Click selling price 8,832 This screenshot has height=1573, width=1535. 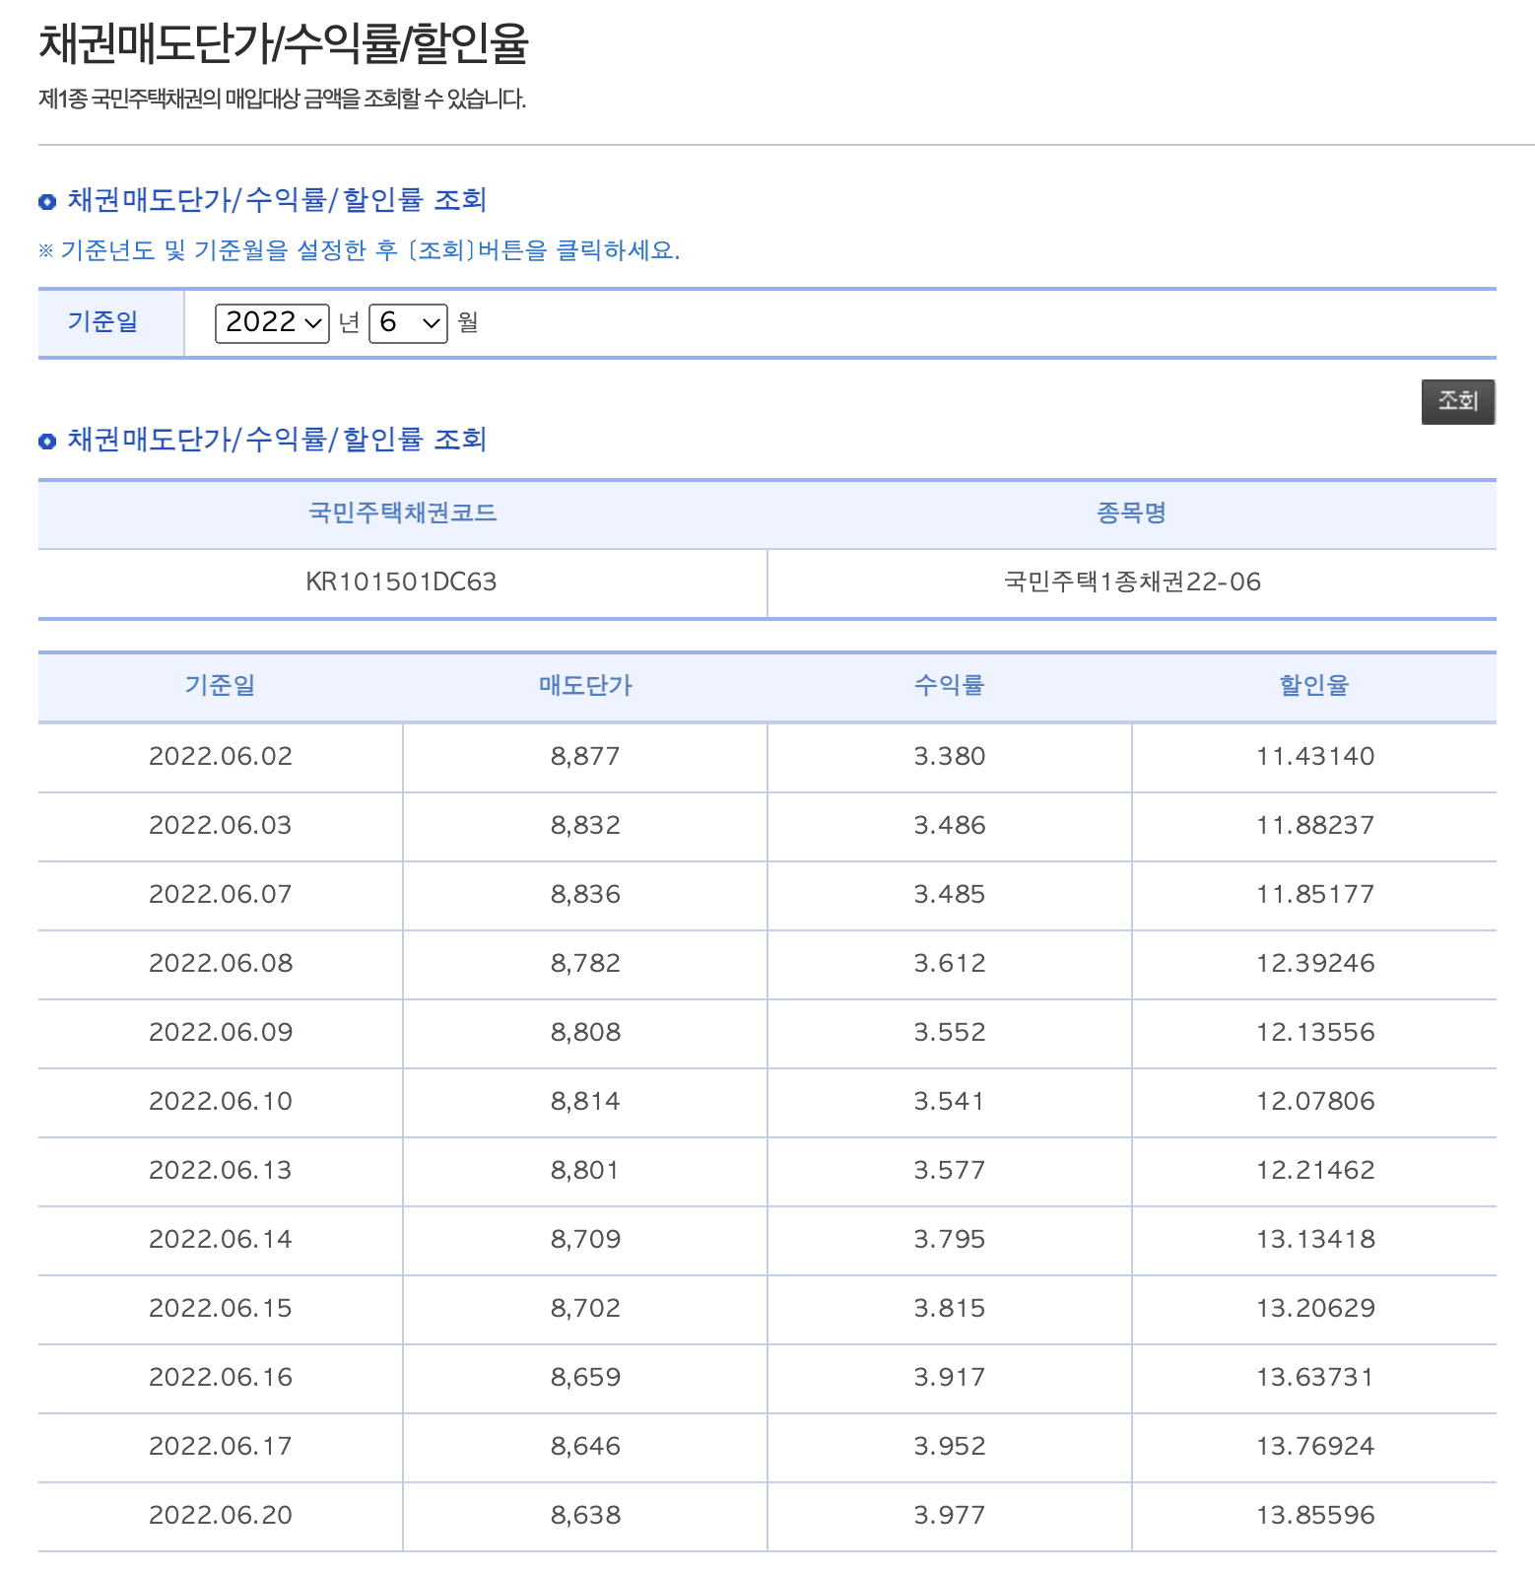point(585,826)
